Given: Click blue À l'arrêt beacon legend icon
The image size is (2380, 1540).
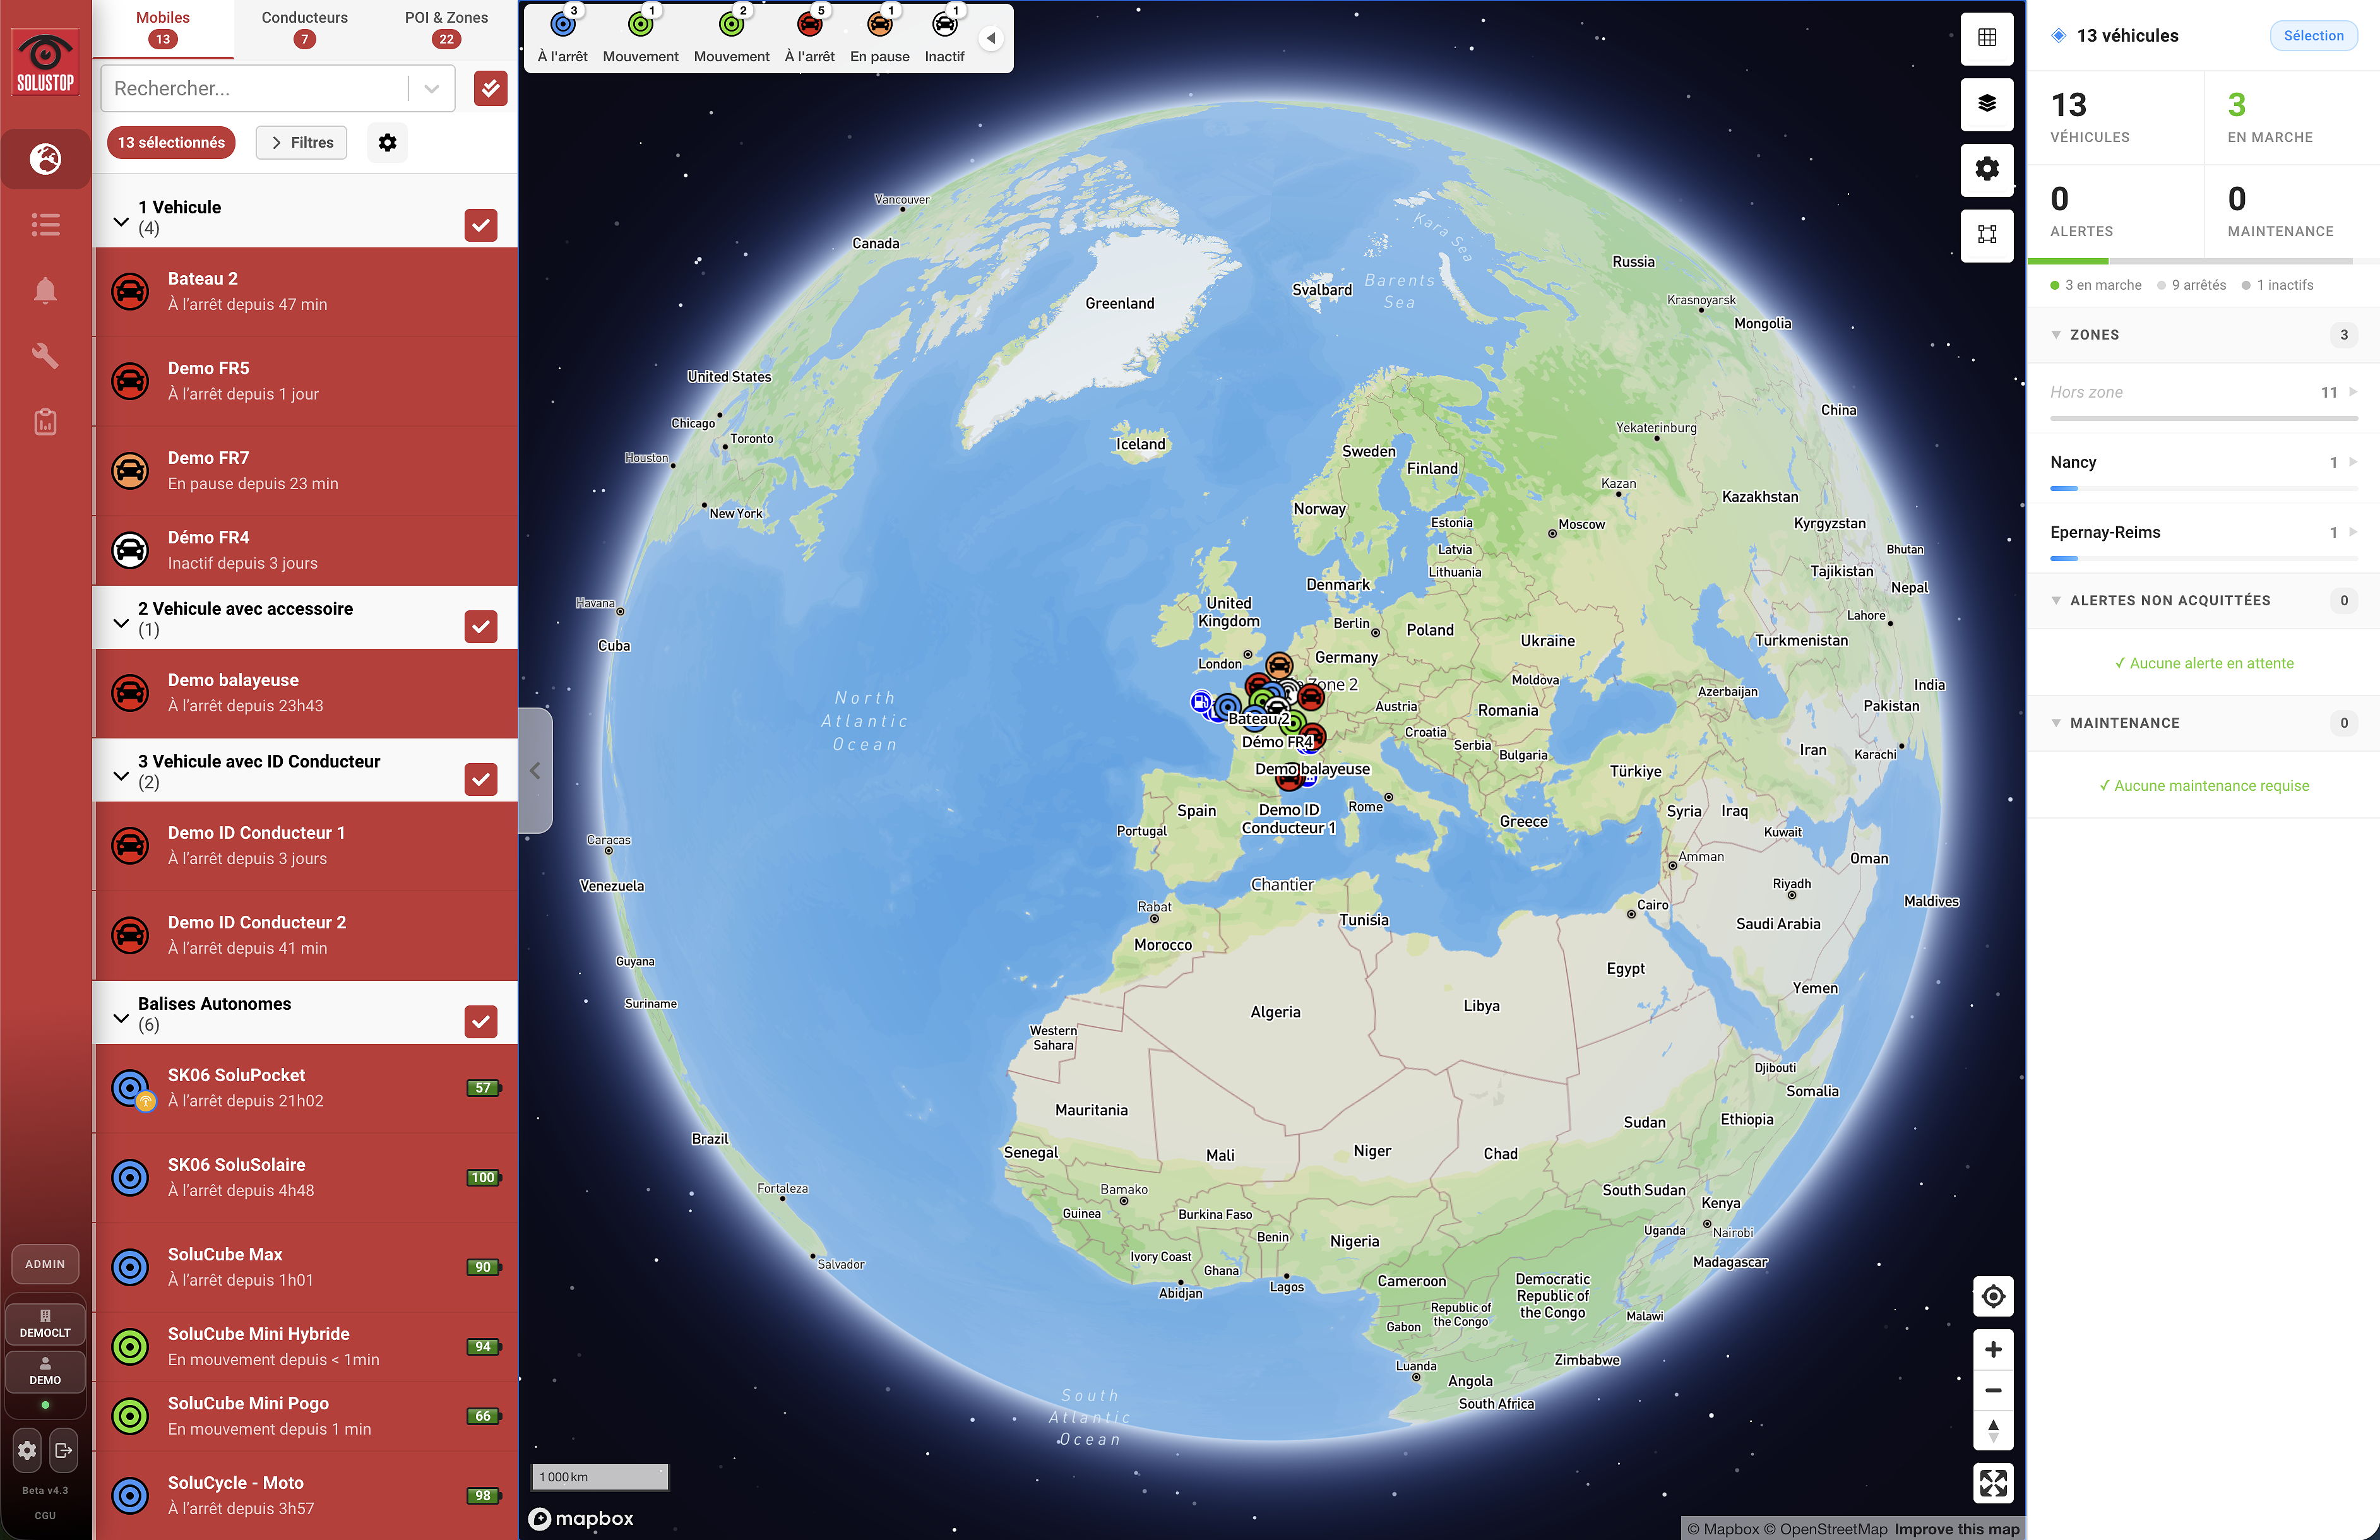Looking at the screenshot, I should point(563,24).
